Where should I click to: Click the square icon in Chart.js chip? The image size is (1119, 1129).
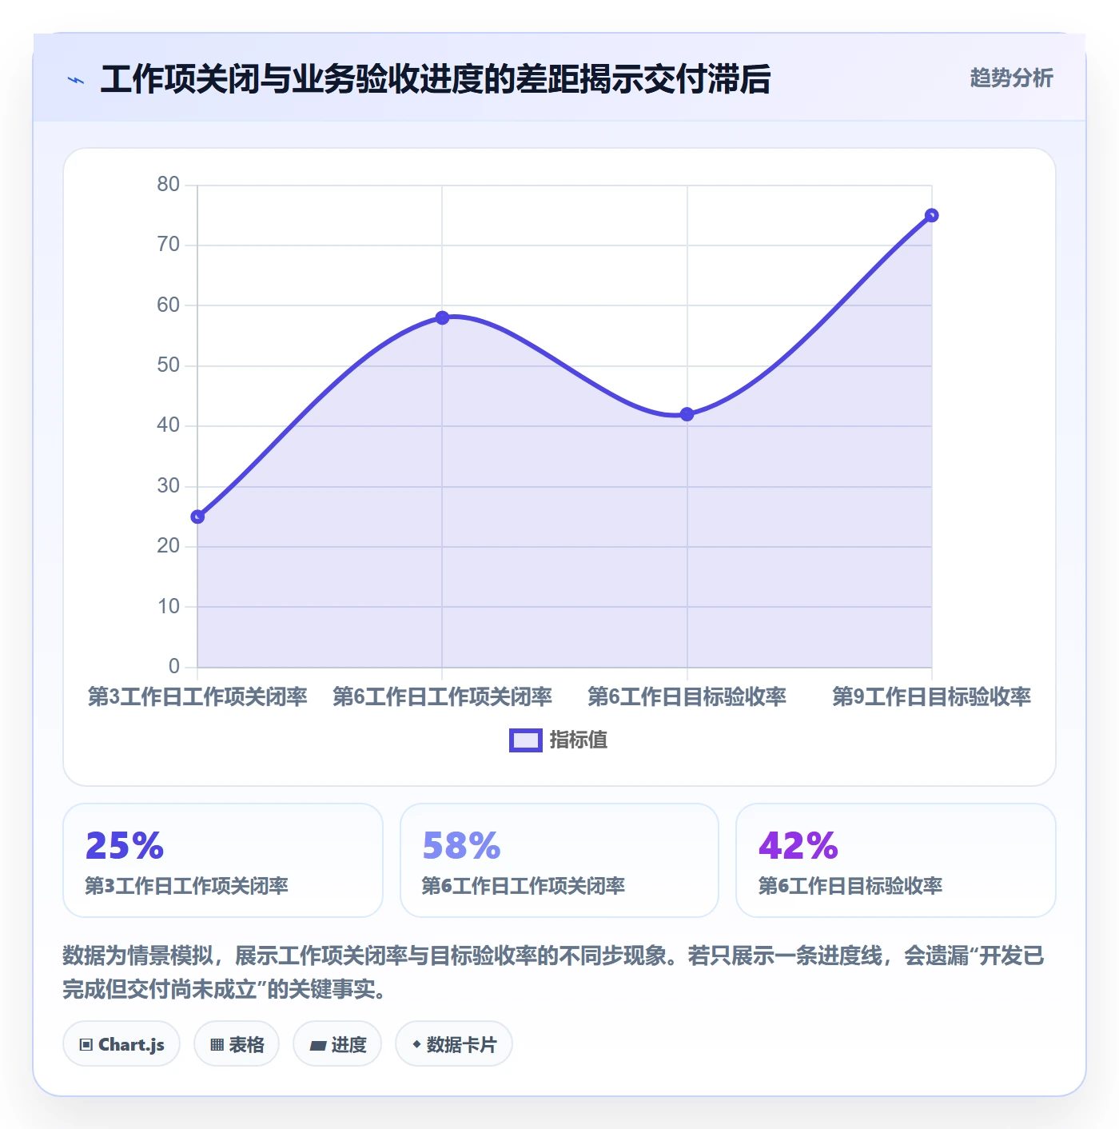pyautogui.click(x=86, y=1044)
